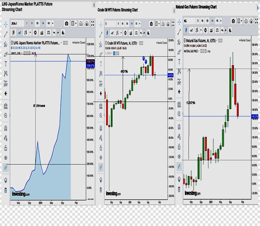Collapse the Crude Oil WTI Futures legend

[x=106, y=43]
